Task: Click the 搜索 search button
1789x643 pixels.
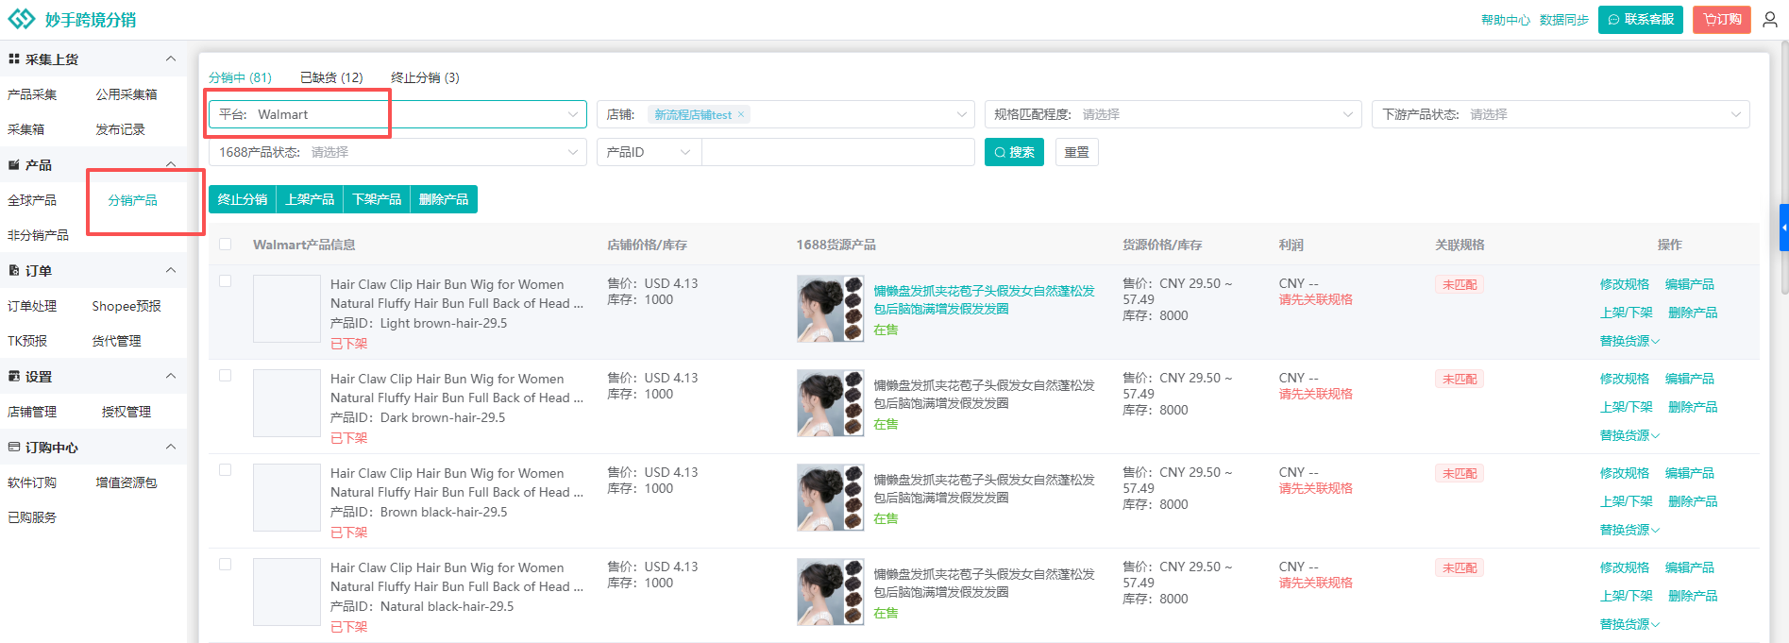Action: click(1013, 152)
